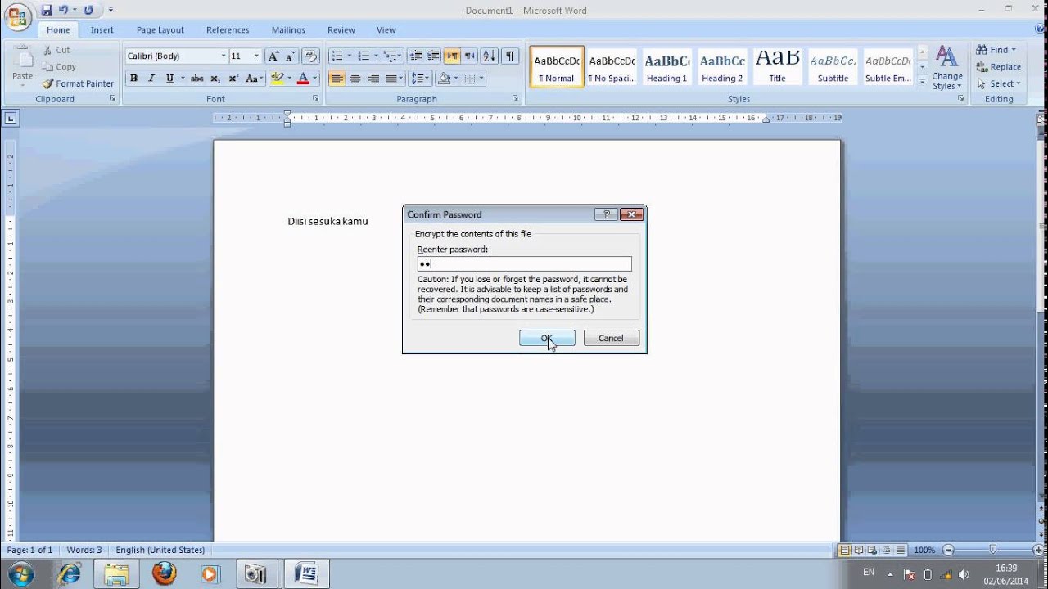Open the Find dropdown
Screen dimensions: 1048x589
(x=1014, y=50)
